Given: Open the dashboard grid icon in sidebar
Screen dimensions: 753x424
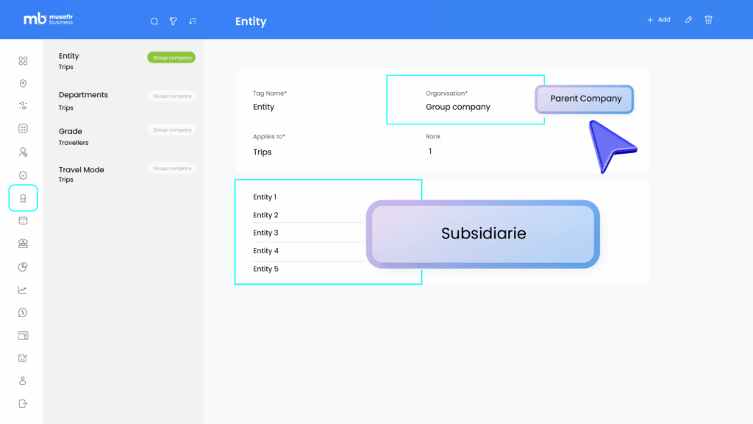Looking at the screenshot, I should click(x=23, y=61).
